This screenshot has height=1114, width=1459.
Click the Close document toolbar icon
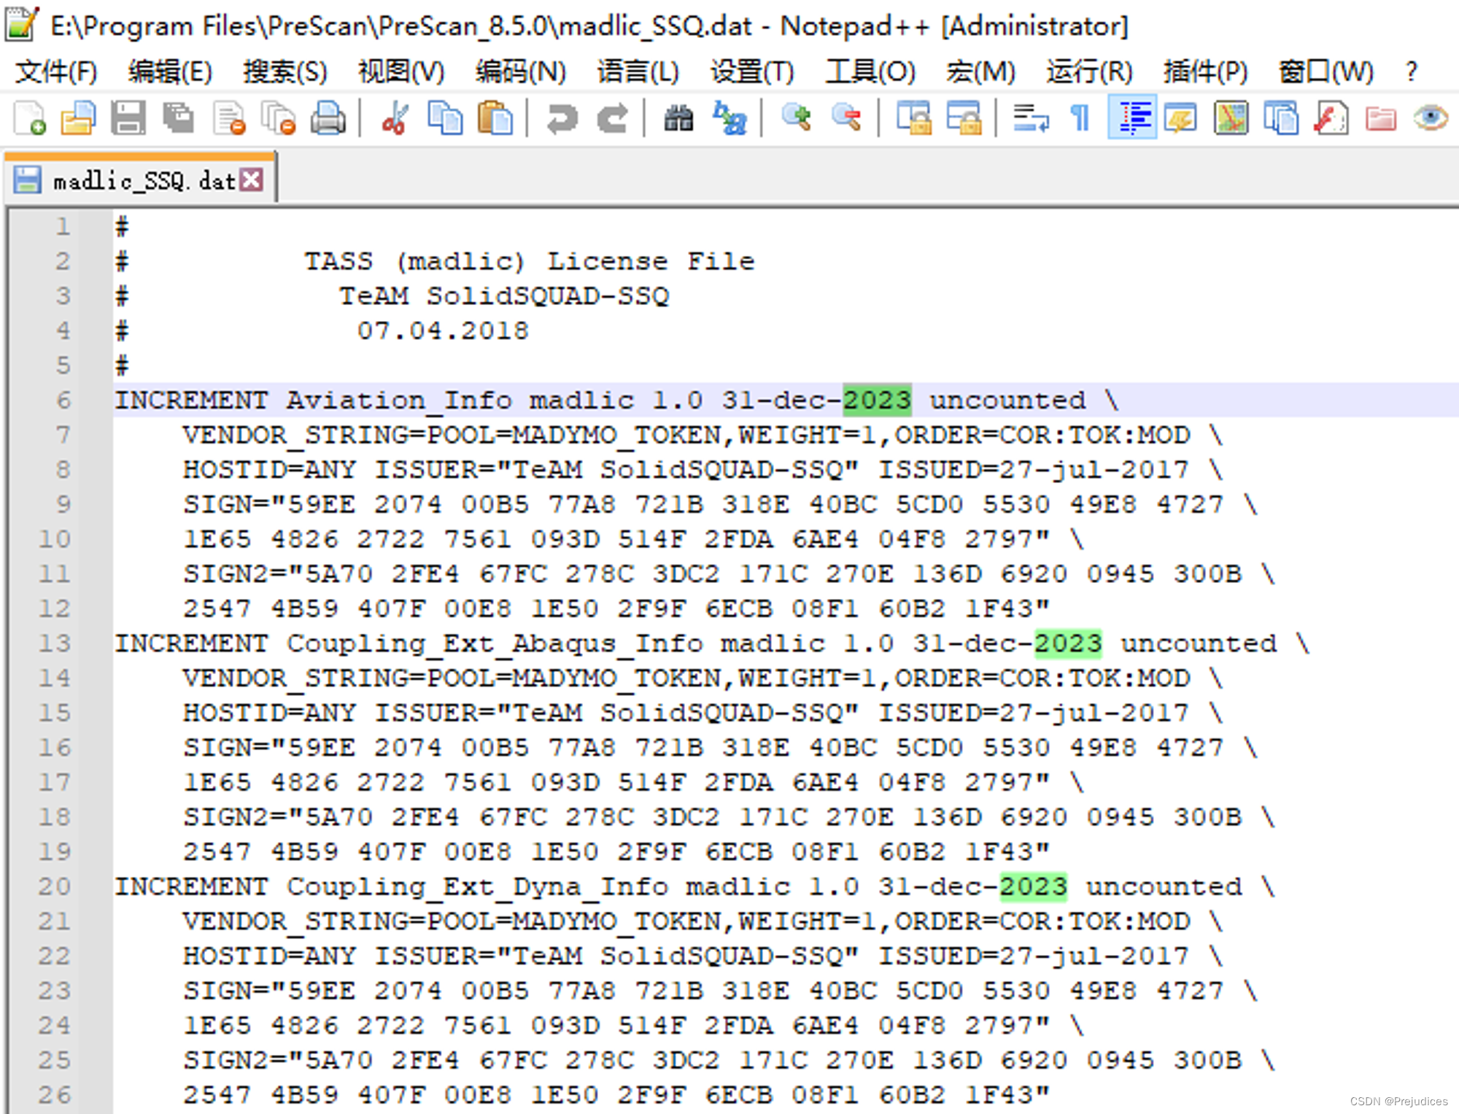(229, 118)
